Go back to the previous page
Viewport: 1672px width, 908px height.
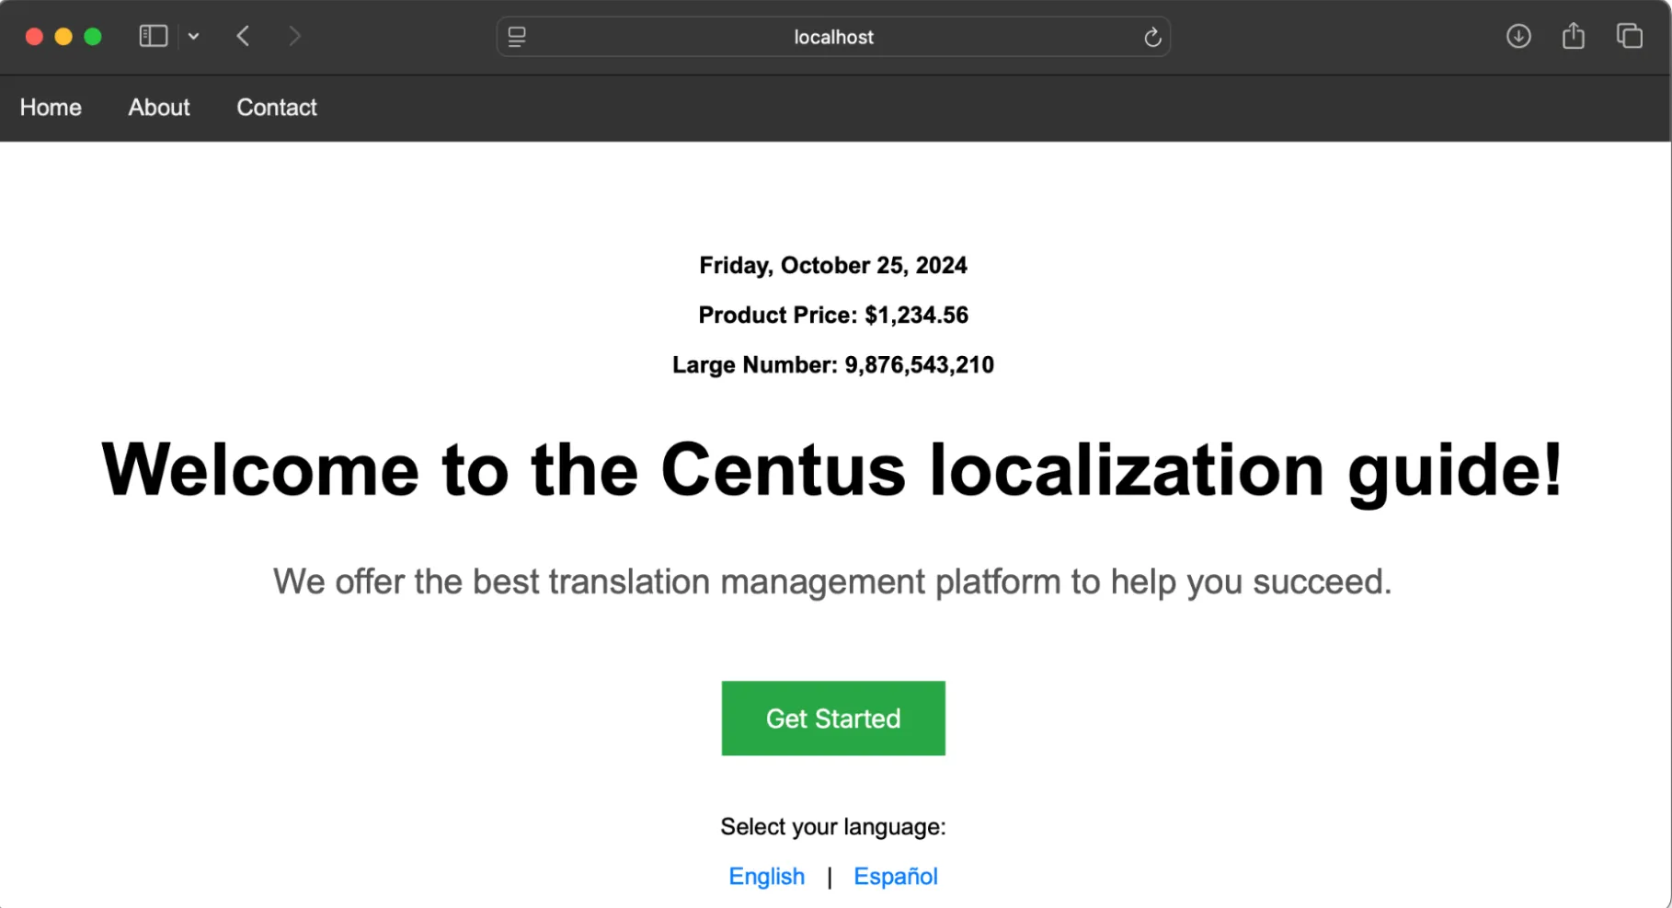[244, 37]
